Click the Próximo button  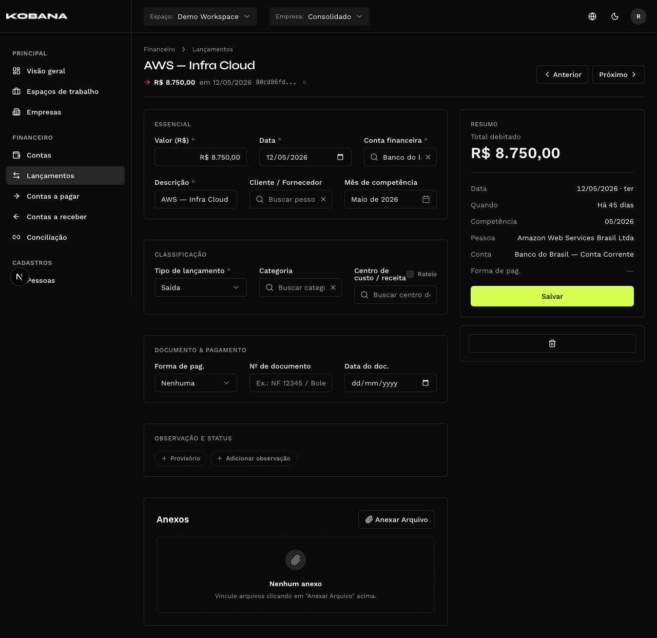click(619, 74)
